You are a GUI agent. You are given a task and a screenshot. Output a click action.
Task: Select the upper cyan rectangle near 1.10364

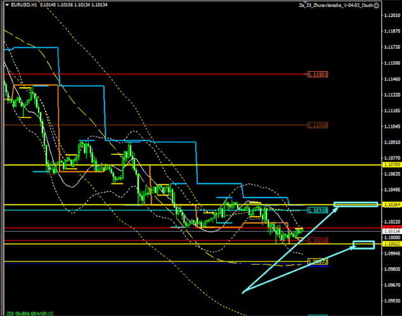(x=356, y=204)
